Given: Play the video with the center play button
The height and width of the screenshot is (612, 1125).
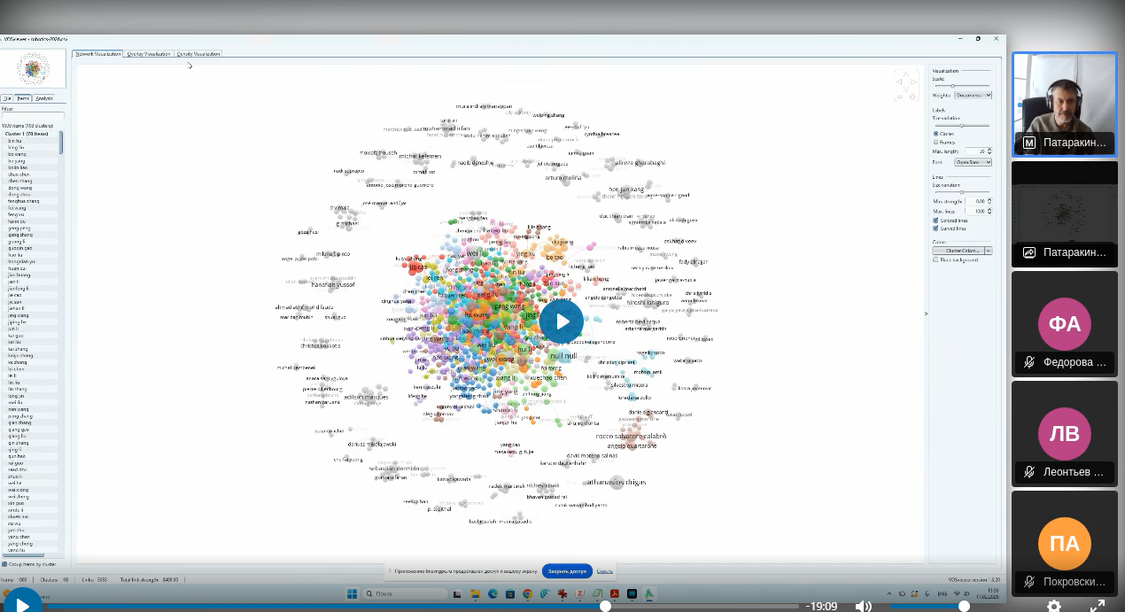Looking at the screenshot, I should coord(562,321).
